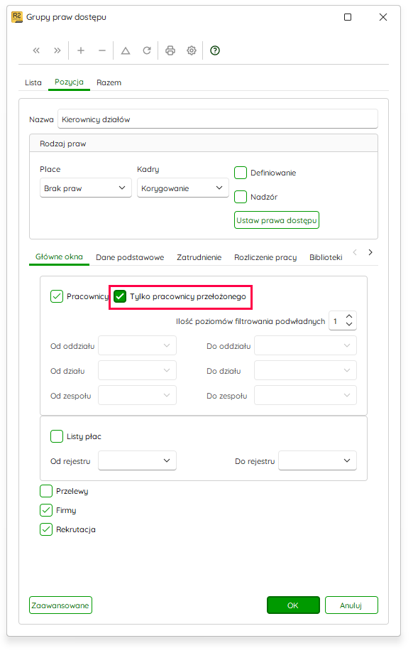Open the Od zespołu dropdown
The image size is (413, 653).
(x=137, y=395)
